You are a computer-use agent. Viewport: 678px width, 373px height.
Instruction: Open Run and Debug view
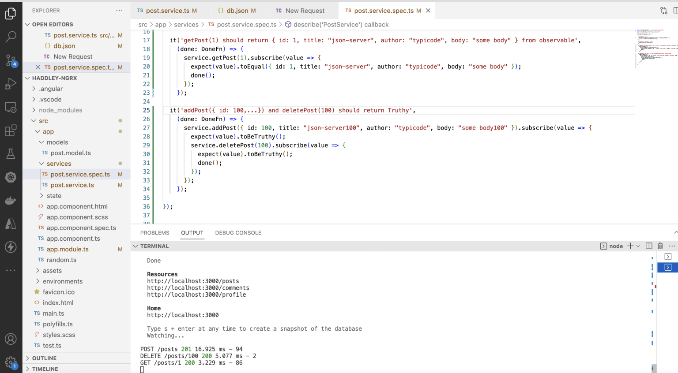pos(11,83)
